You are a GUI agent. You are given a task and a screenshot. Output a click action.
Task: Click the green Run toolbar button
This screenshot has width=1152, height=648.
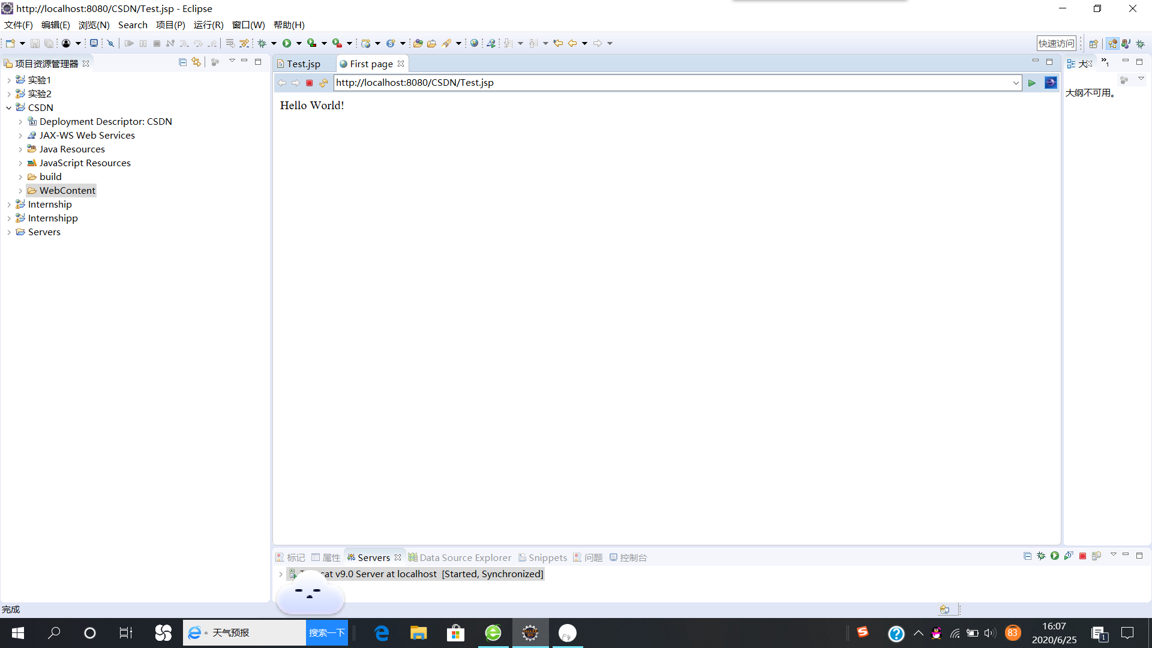287,43
